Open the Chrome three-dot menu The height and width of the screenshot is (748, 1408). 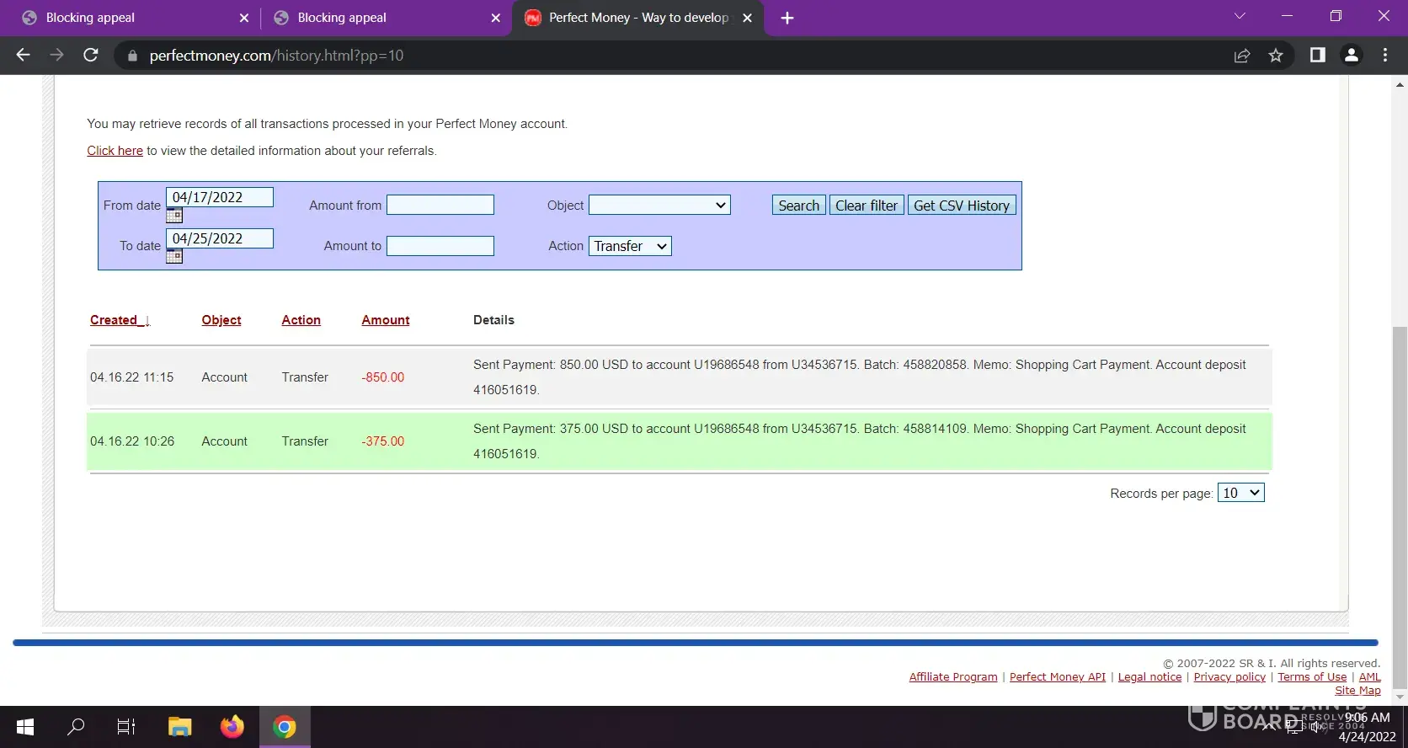coord(1385,56)
